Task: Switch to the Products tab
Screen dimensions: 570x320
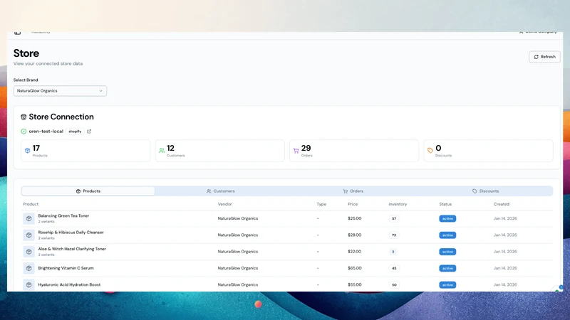Action: tap(88, 191)
